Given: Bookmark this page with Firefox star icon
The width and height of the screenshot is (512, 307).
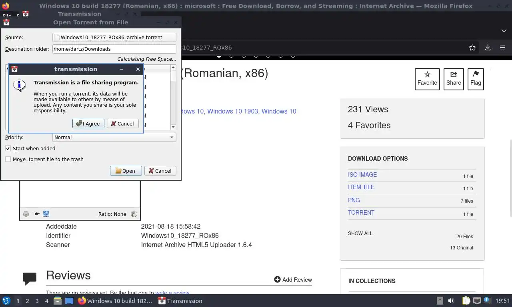Looking at the screenshot, I should point(472,48).
